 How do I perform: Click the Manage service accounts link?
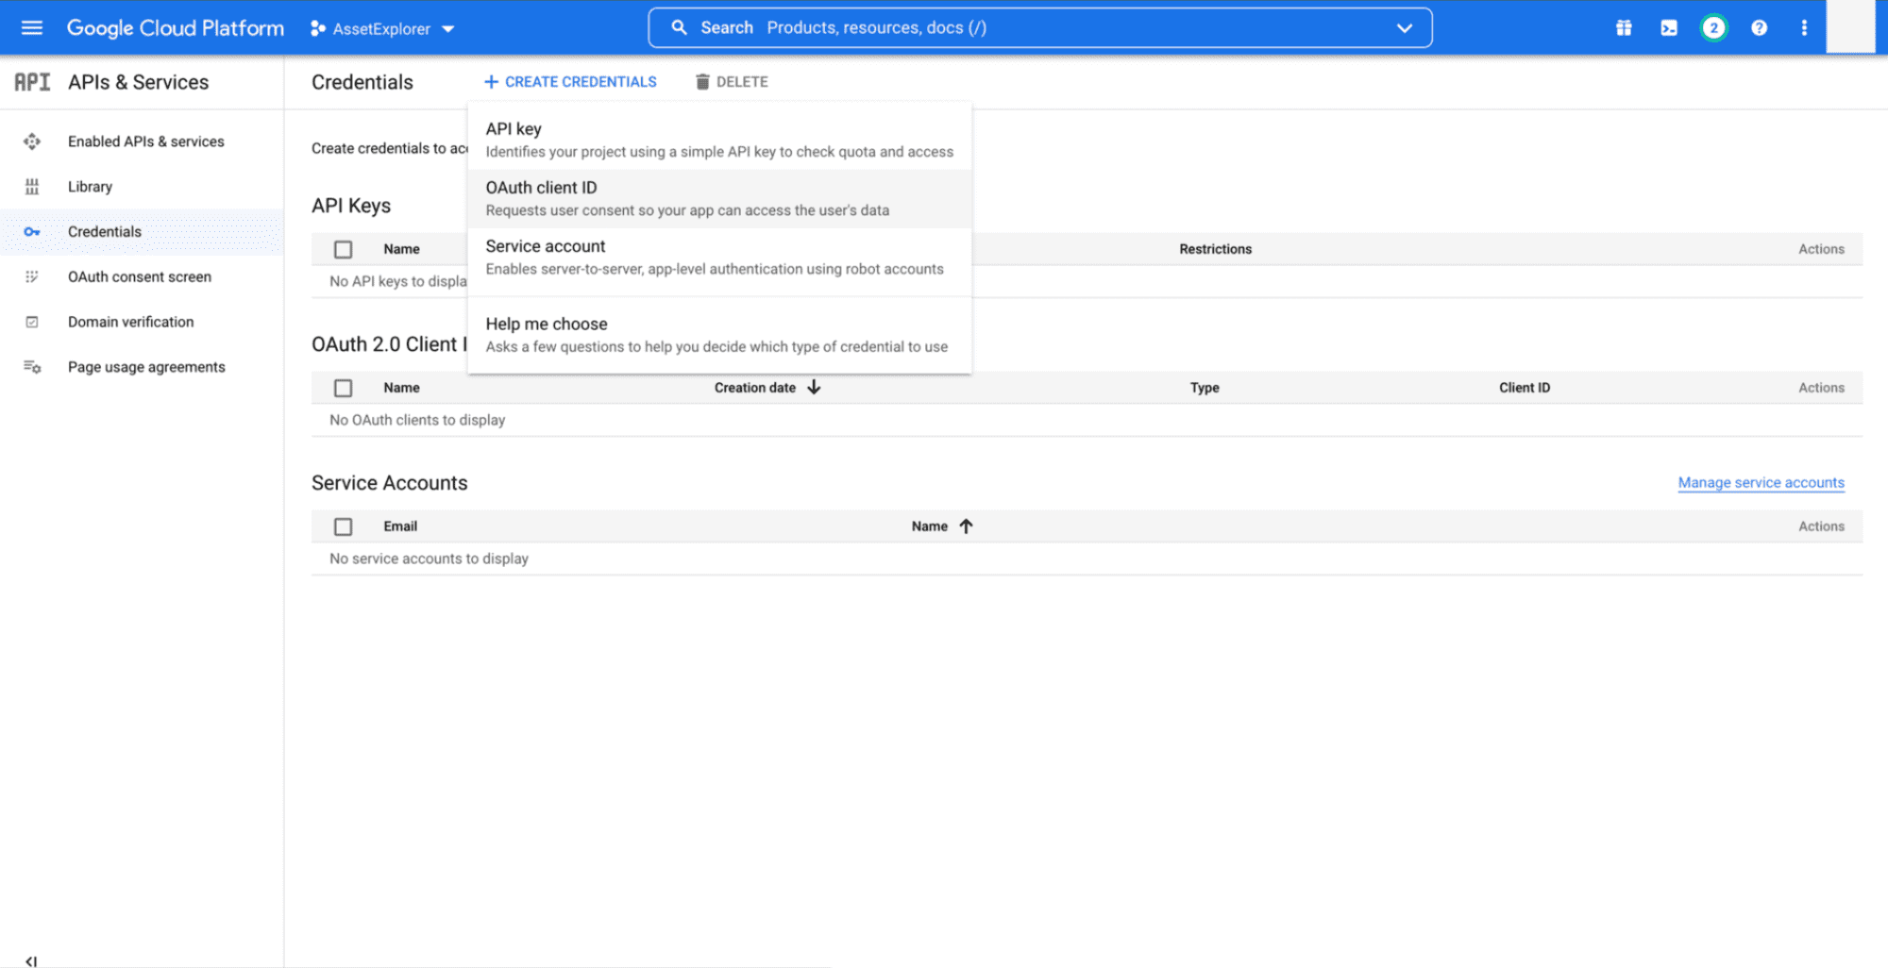[x=1761, y=482]
